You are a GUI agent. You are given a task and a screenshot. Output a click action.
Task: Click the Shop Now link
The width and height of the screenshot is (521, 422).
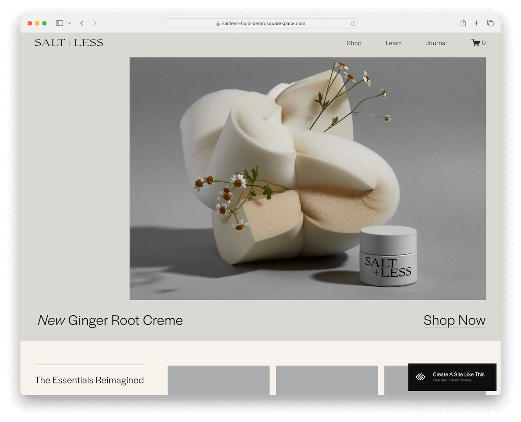point(455,321)
